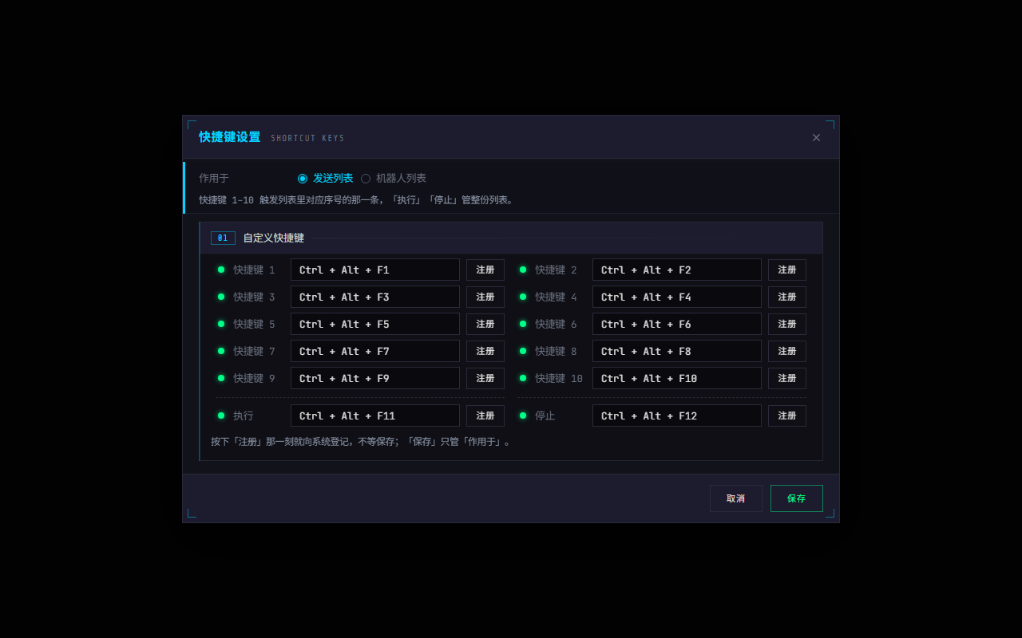The height and width of the screenshot is (638, 1022).
Task: Click green status dot beside 执行
Action: [221, 415]
